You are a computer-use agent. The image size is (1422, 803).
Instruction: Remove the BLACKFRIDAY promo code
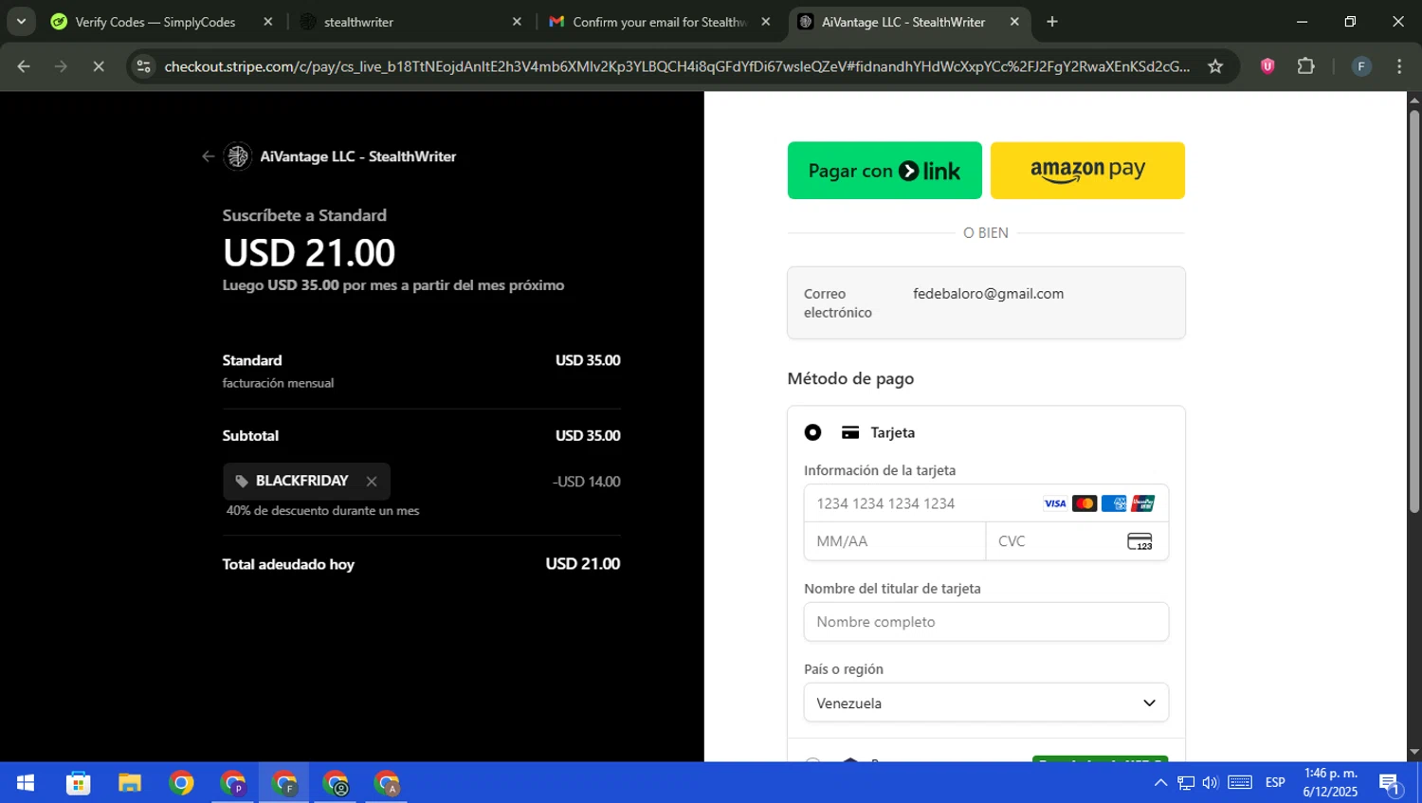point(372,482)
